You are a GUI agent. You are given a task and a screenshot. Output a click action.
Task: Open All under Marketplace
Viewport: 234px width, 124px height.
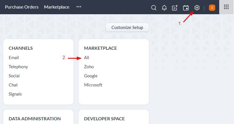pos(86,58)
